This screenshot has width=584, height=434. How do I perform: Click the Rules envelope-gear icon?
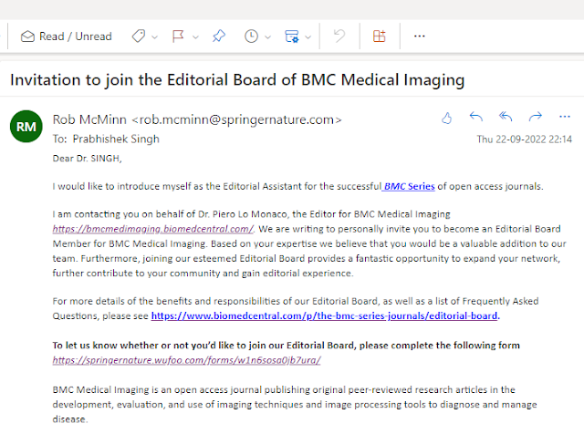(x=292, y=36)
